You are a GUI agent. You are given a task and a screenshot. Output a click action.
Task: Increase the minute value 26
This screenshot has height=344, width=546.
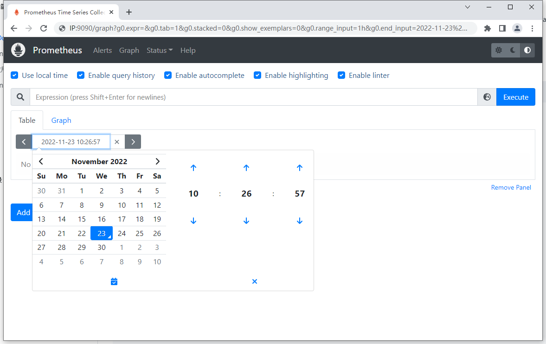(246, 168)
